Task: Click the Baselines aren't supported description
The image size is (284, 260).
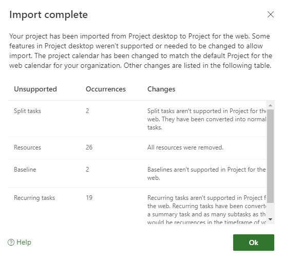Action: tap(206, 174)
